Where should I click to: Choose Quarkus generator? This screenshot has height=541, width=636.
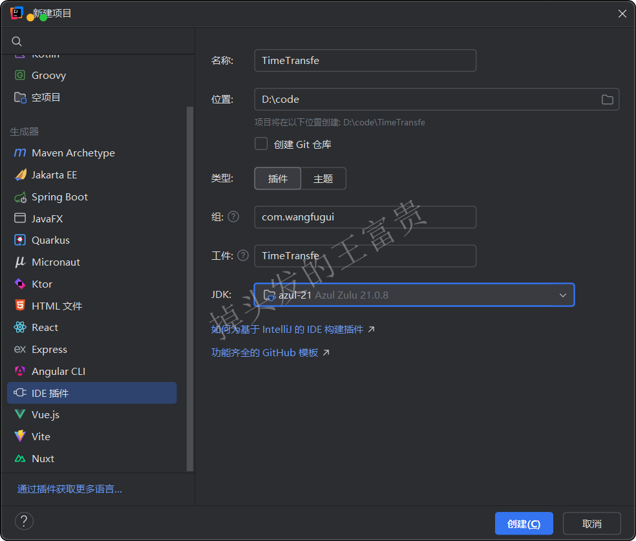click(x=92, y=240)
